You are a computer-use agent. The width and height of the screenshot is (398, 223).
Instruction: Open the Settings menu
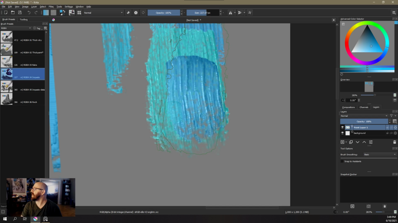pos(69,7)
